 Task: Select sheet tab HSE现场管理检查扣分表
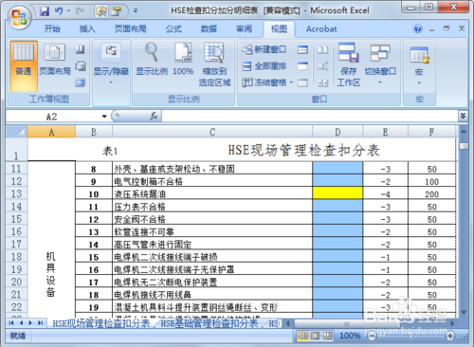point(101,323)
